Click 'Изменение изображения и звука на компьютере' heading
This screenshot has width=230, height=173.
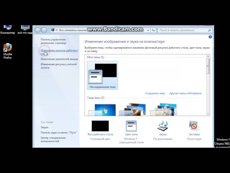125,42
